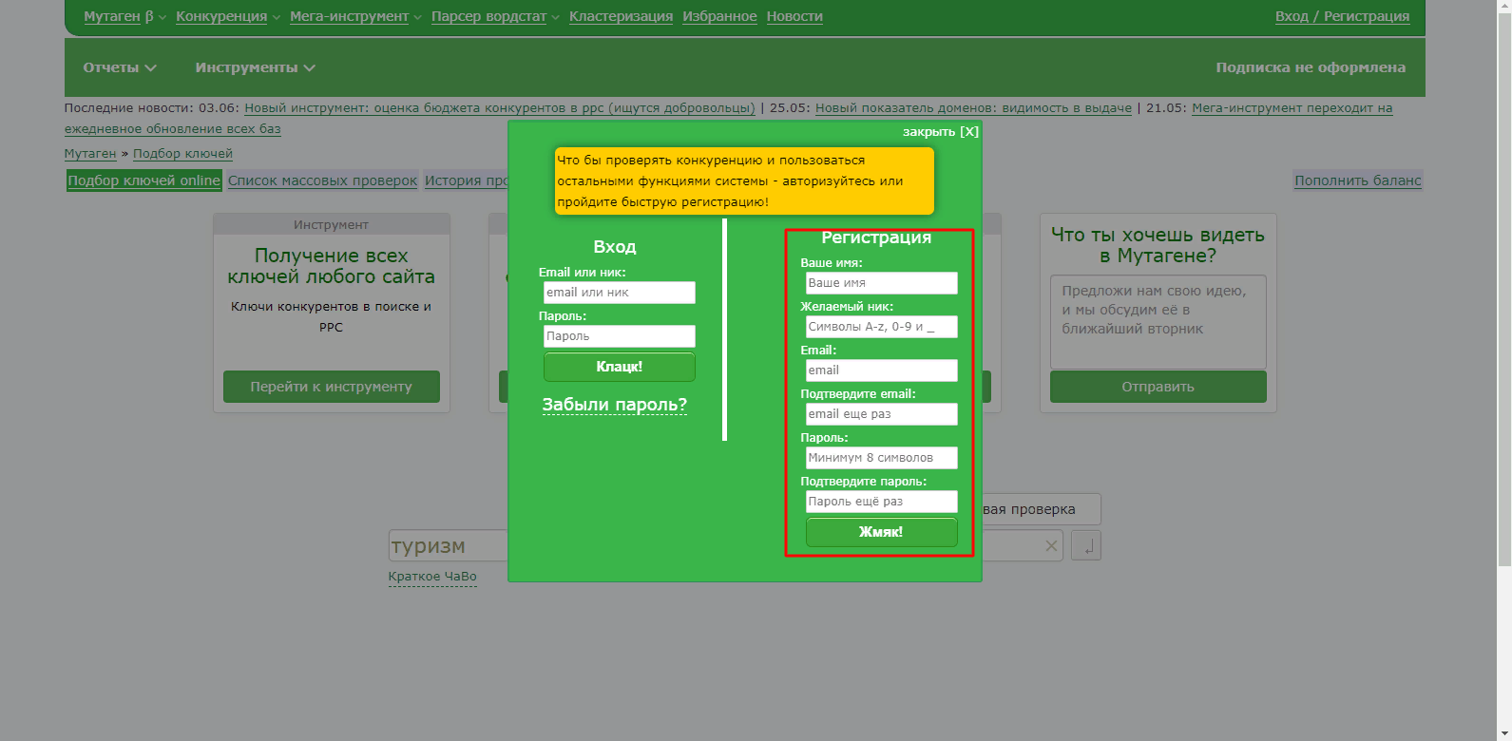Open the Конкуренция dropdown menu
This screenshot has height=741, width=1512.
click(x=228, y=16)
